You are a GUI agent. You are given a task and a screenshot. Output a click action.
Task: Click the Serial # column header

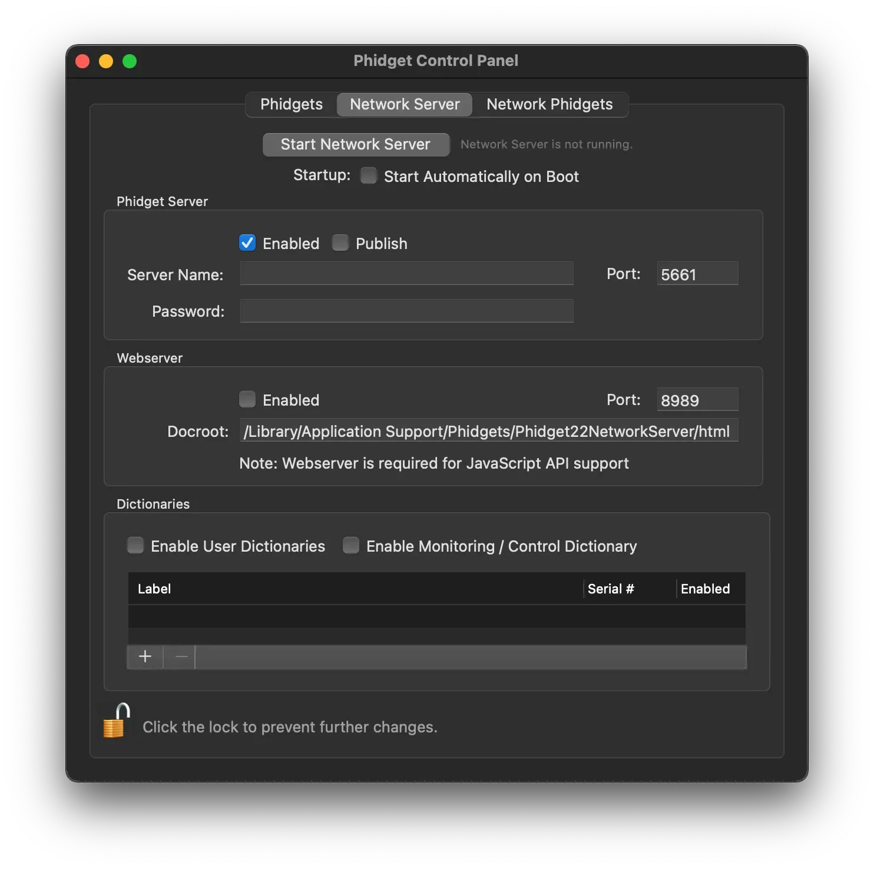point(630,589)
